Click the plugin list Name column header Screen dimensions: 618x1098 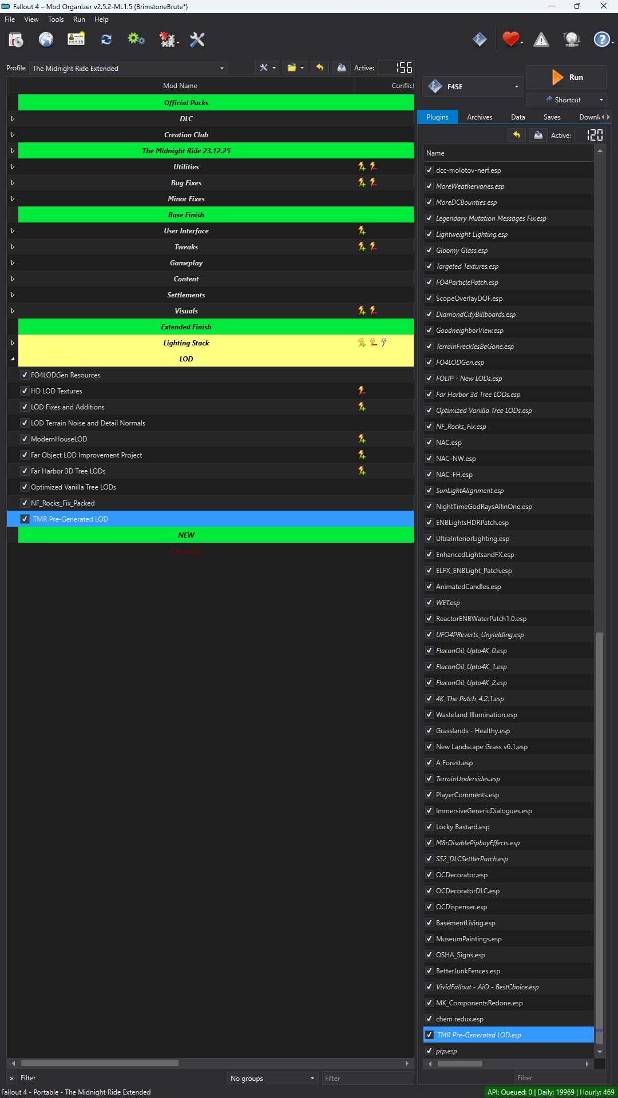pyautogui.click(x=508, y=153)
